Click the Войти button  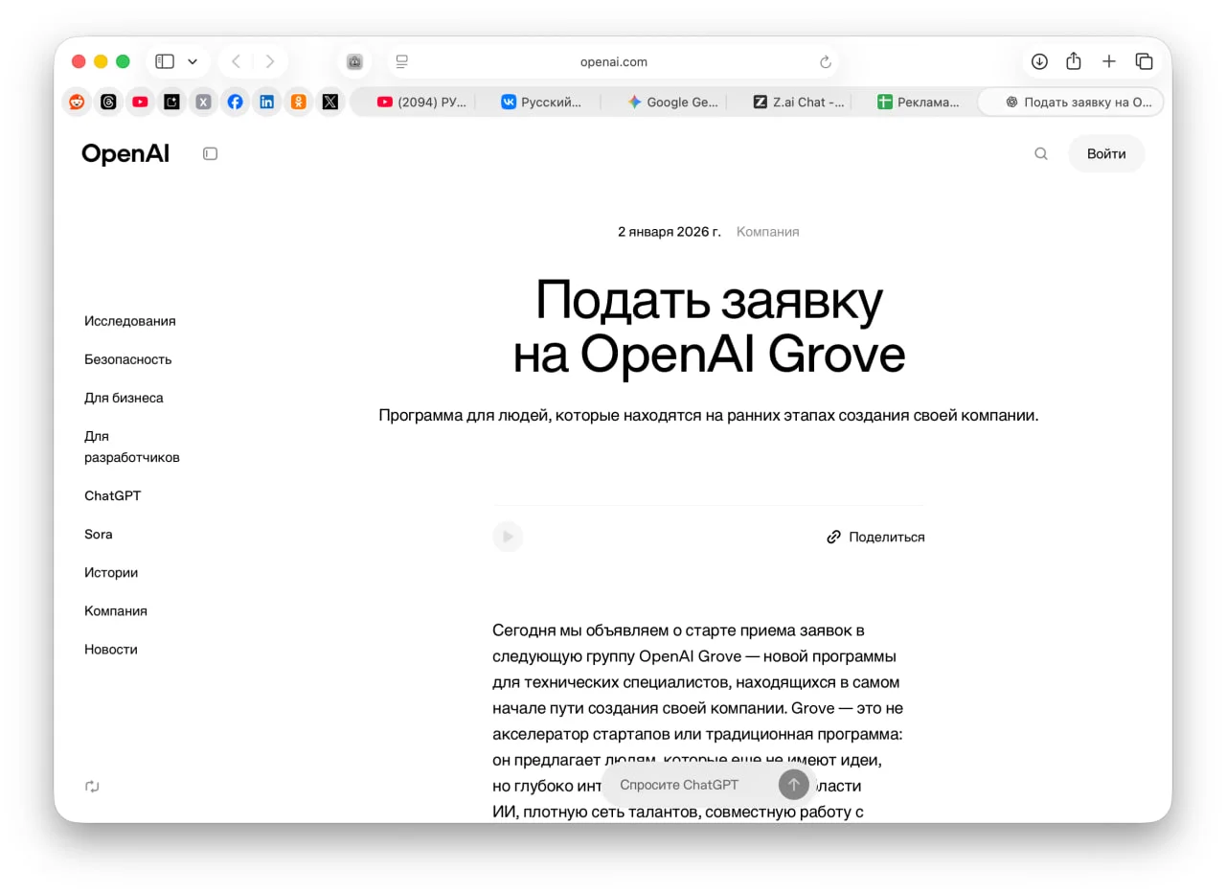pyautogui.click(x=1106, y=153)
